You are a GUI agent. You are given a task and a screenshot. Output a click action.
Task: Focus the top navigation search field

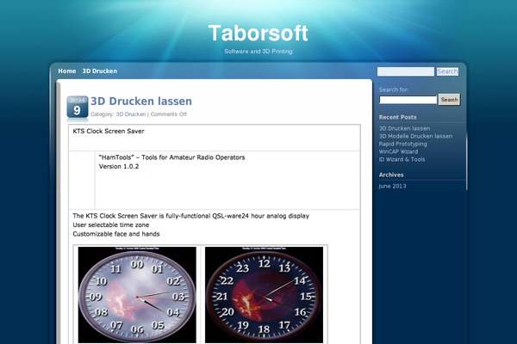pyautogui.click(x=406, y=71)
